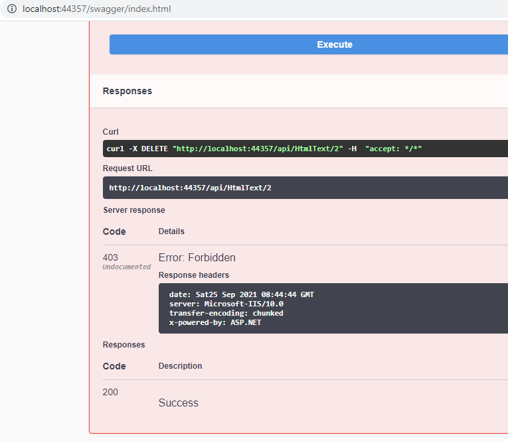Click the Details column header
508x441 pixels.
[171, 231]
